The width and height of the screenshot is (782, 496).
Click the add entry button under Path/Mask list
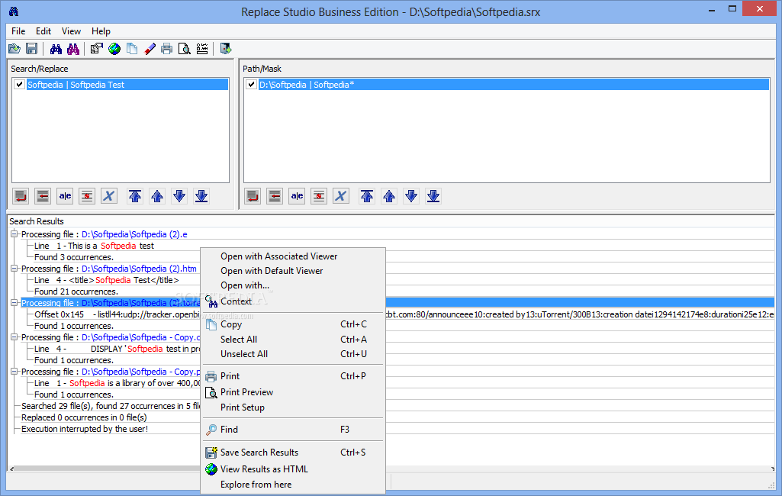[x=253, y=196]
